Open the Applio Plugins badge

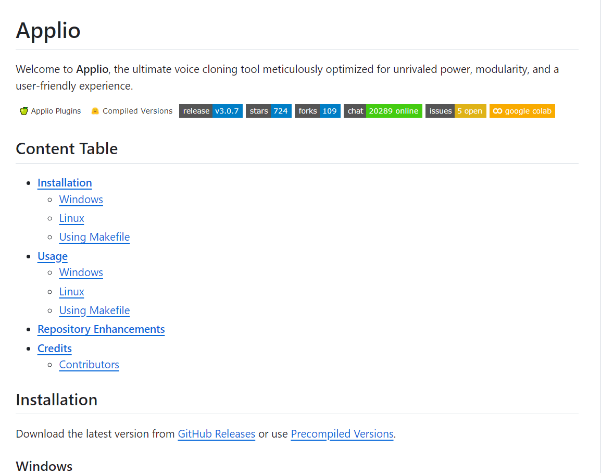coord(50,111)
